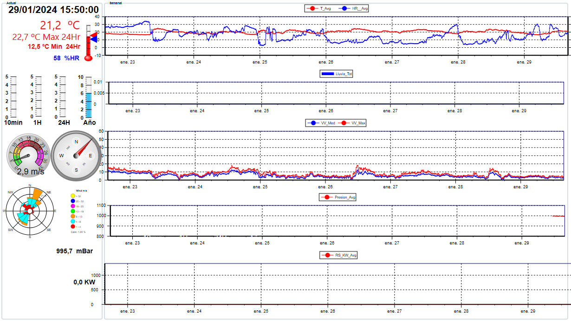Viewport: 571px width, 321px height.
Task: Click the 1H rainfall gauge
Action: pyautogui.click(x=39, y=96)
